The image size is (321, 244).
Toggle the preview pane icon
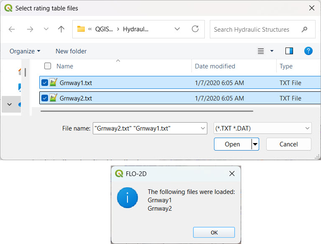[x=289, y=51]
